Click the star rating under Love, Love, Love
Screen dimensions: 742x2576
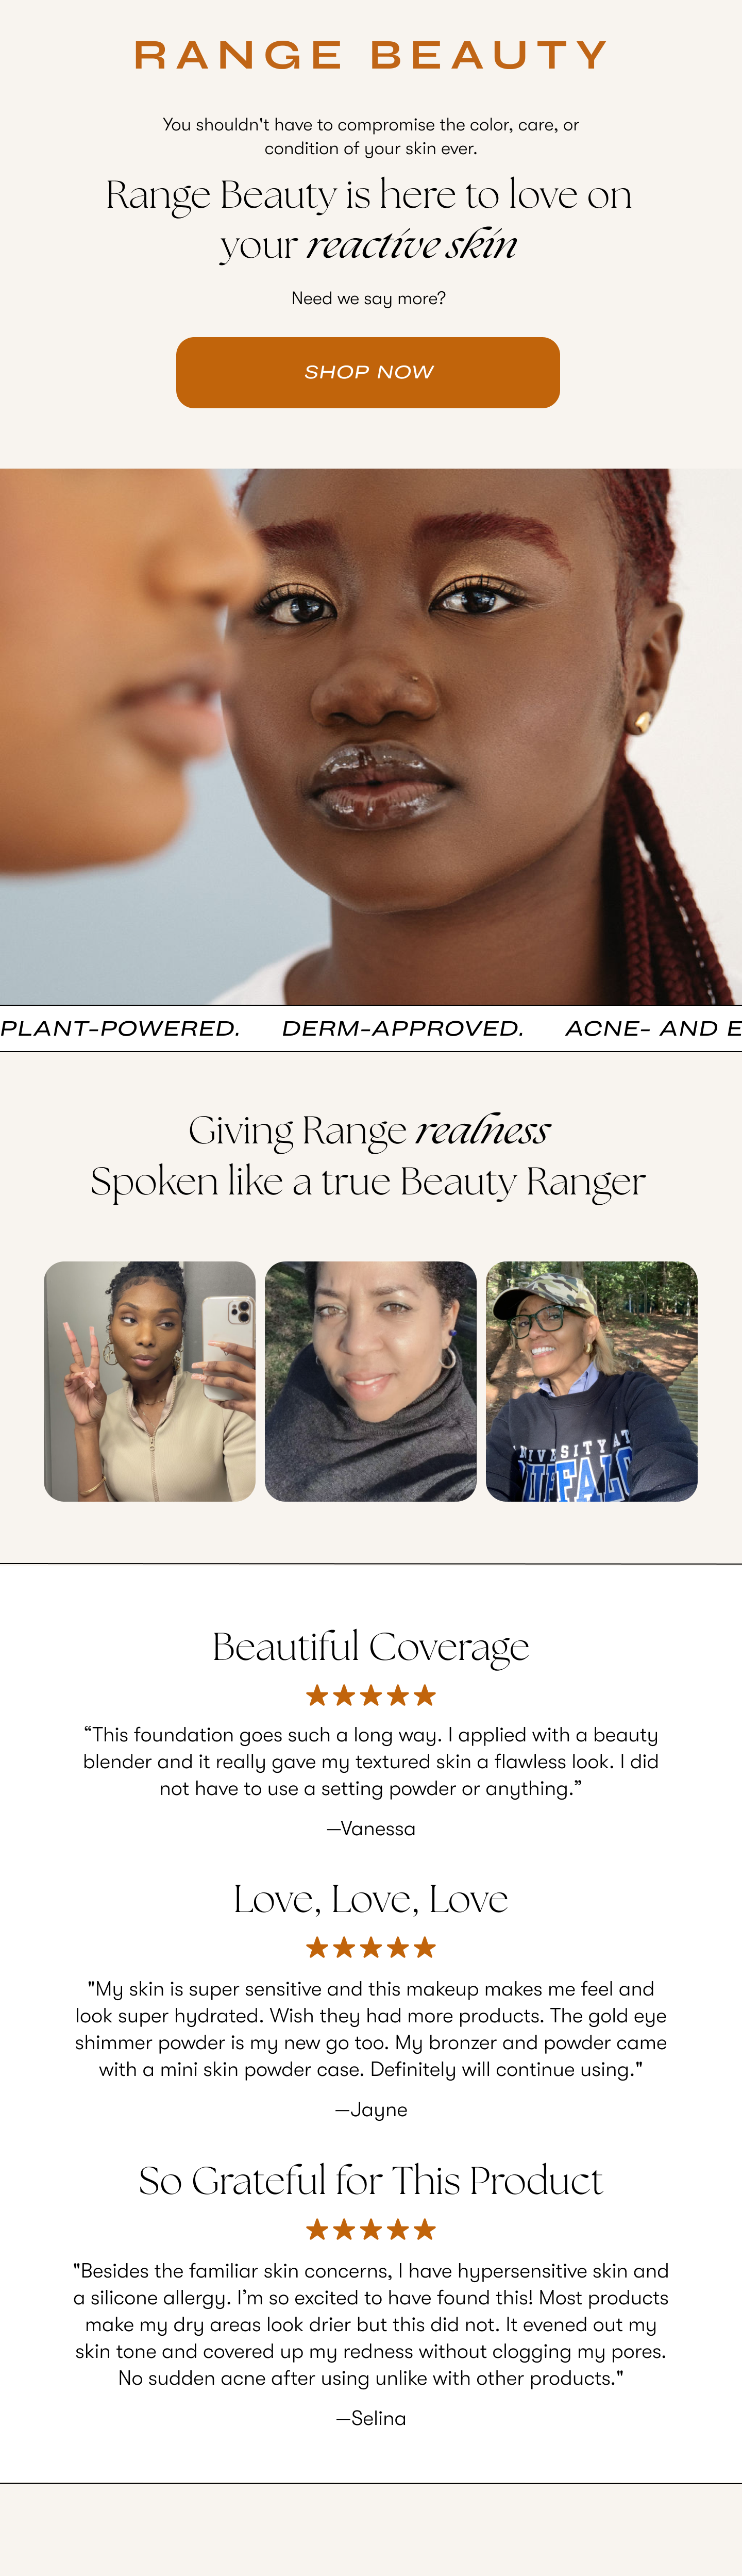click(x=371, y=1947)
